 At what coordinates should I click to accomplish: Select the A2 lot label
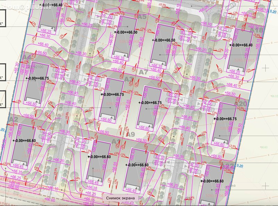coord(14,119)
